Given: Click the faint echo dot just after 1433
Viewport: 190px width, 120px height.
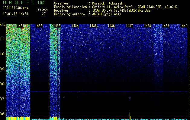Looking at the screenshot, I should (x=63, y=97).
